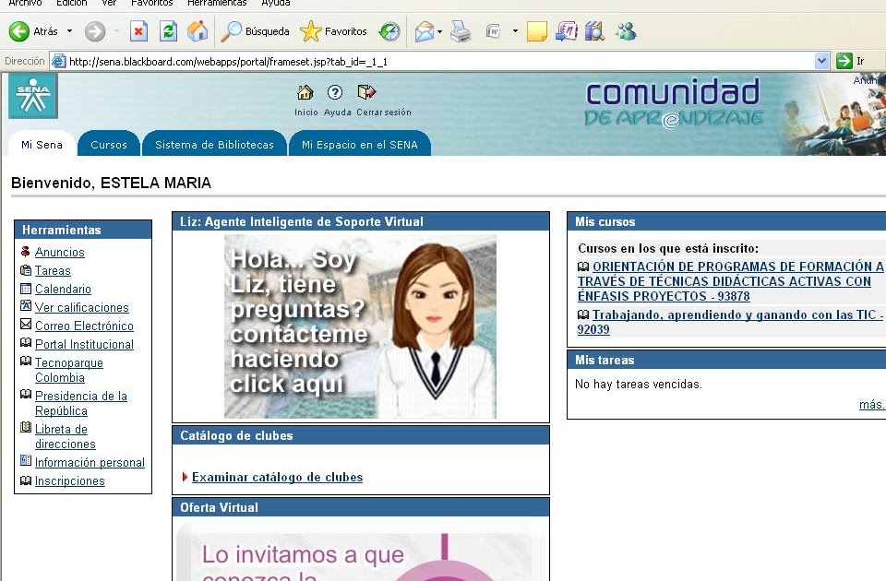Expand the Atrás history dropdown arrow

coord(69,31)
